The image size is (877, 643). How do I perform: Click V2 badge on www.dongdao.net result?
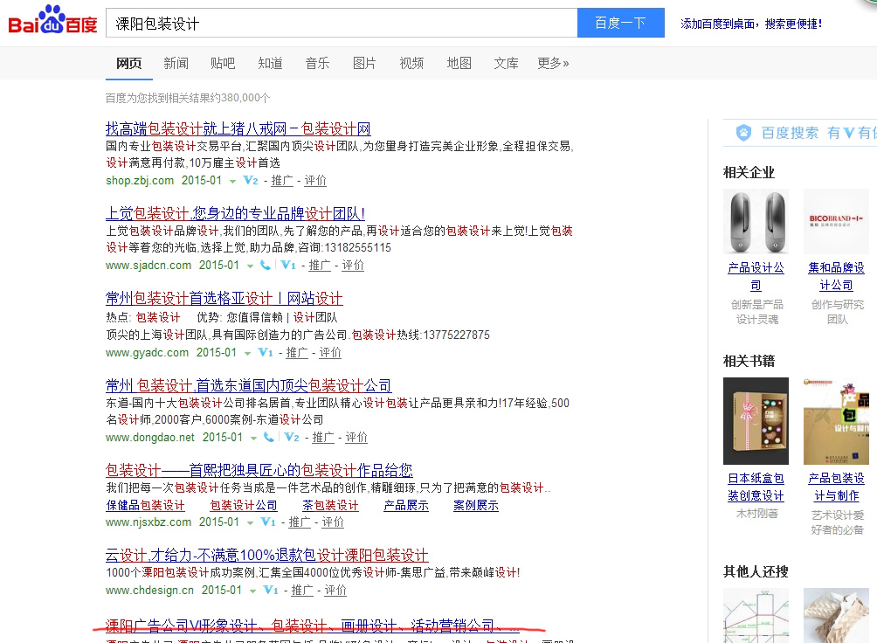pos(292,437)
